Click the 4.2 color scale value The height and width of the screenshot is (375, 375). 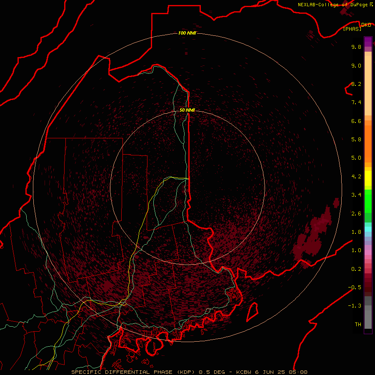tap(356, 177)
